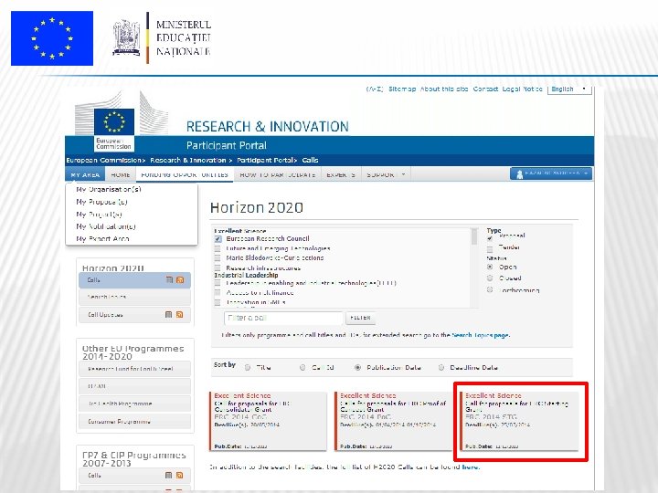The width and height of the screenshot is (658, 493).
Task: Click Participant Portal breadcrumb
Action: click(265, 160)
